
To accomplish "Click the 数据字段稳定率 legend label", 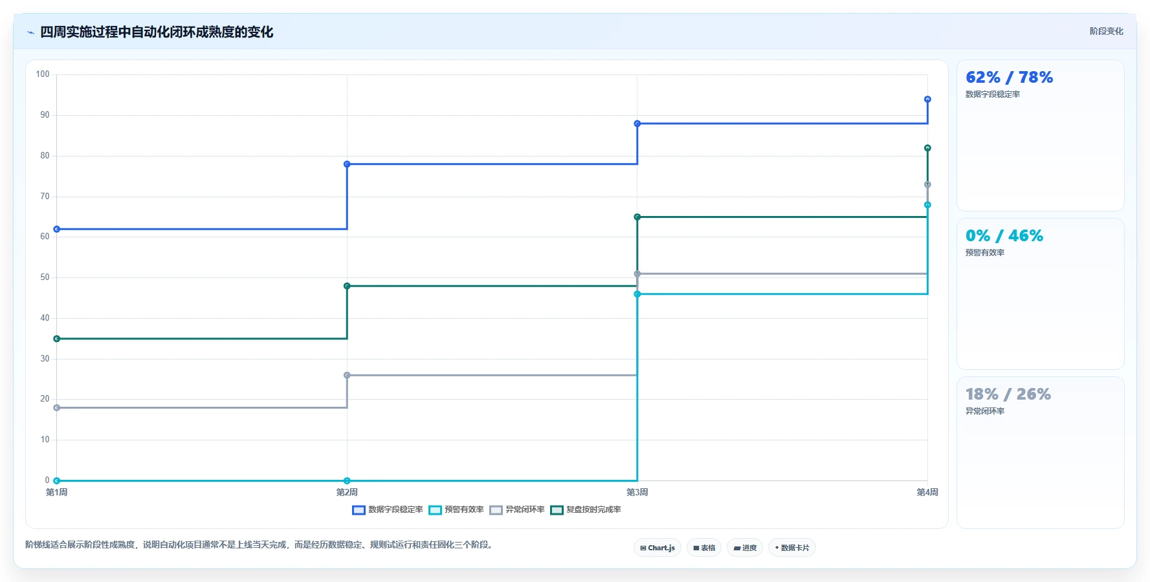I will (395, 510).
